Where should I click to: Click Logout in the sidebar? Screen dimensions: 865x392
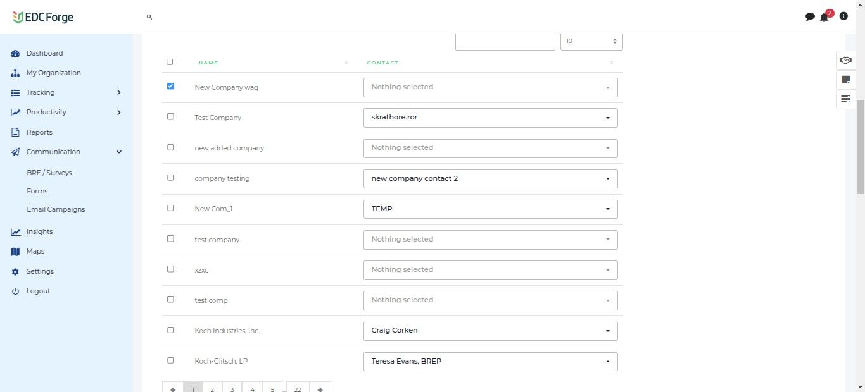click(x=38, y=291)
